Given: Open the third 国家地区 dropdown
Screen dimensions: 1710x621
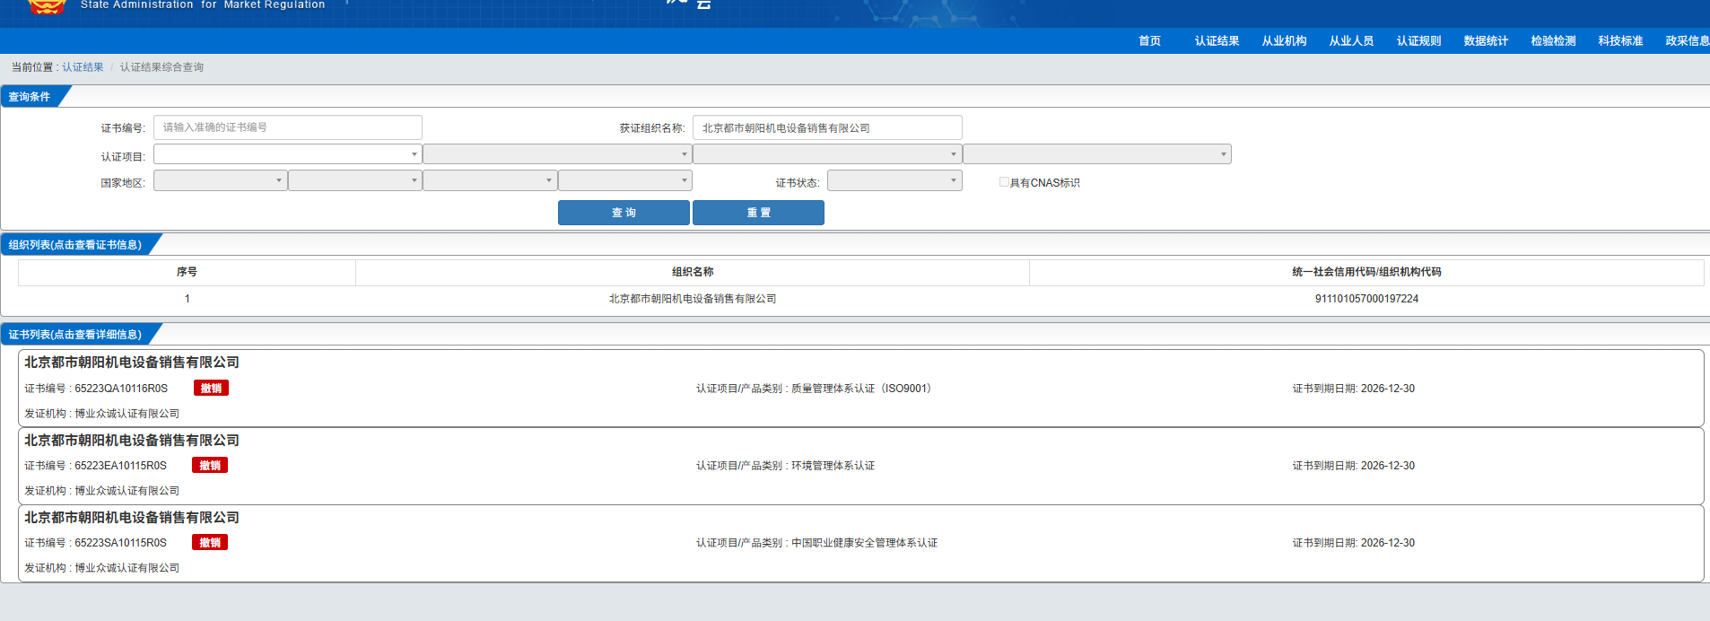Looking at the screenshot, I should point(490,180).
